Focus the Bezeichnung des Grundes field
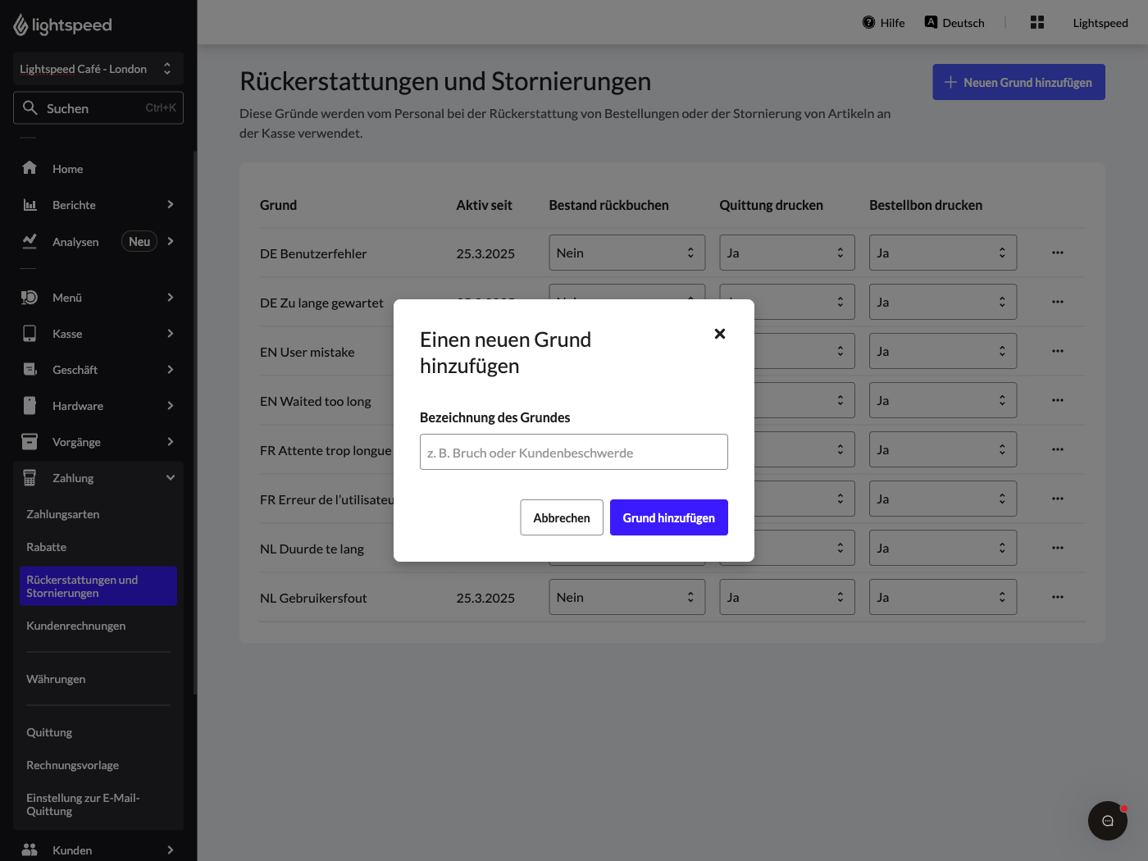The height and width of the screenshot is (861, 1148). pyautogui.click(x=574, y=452)
